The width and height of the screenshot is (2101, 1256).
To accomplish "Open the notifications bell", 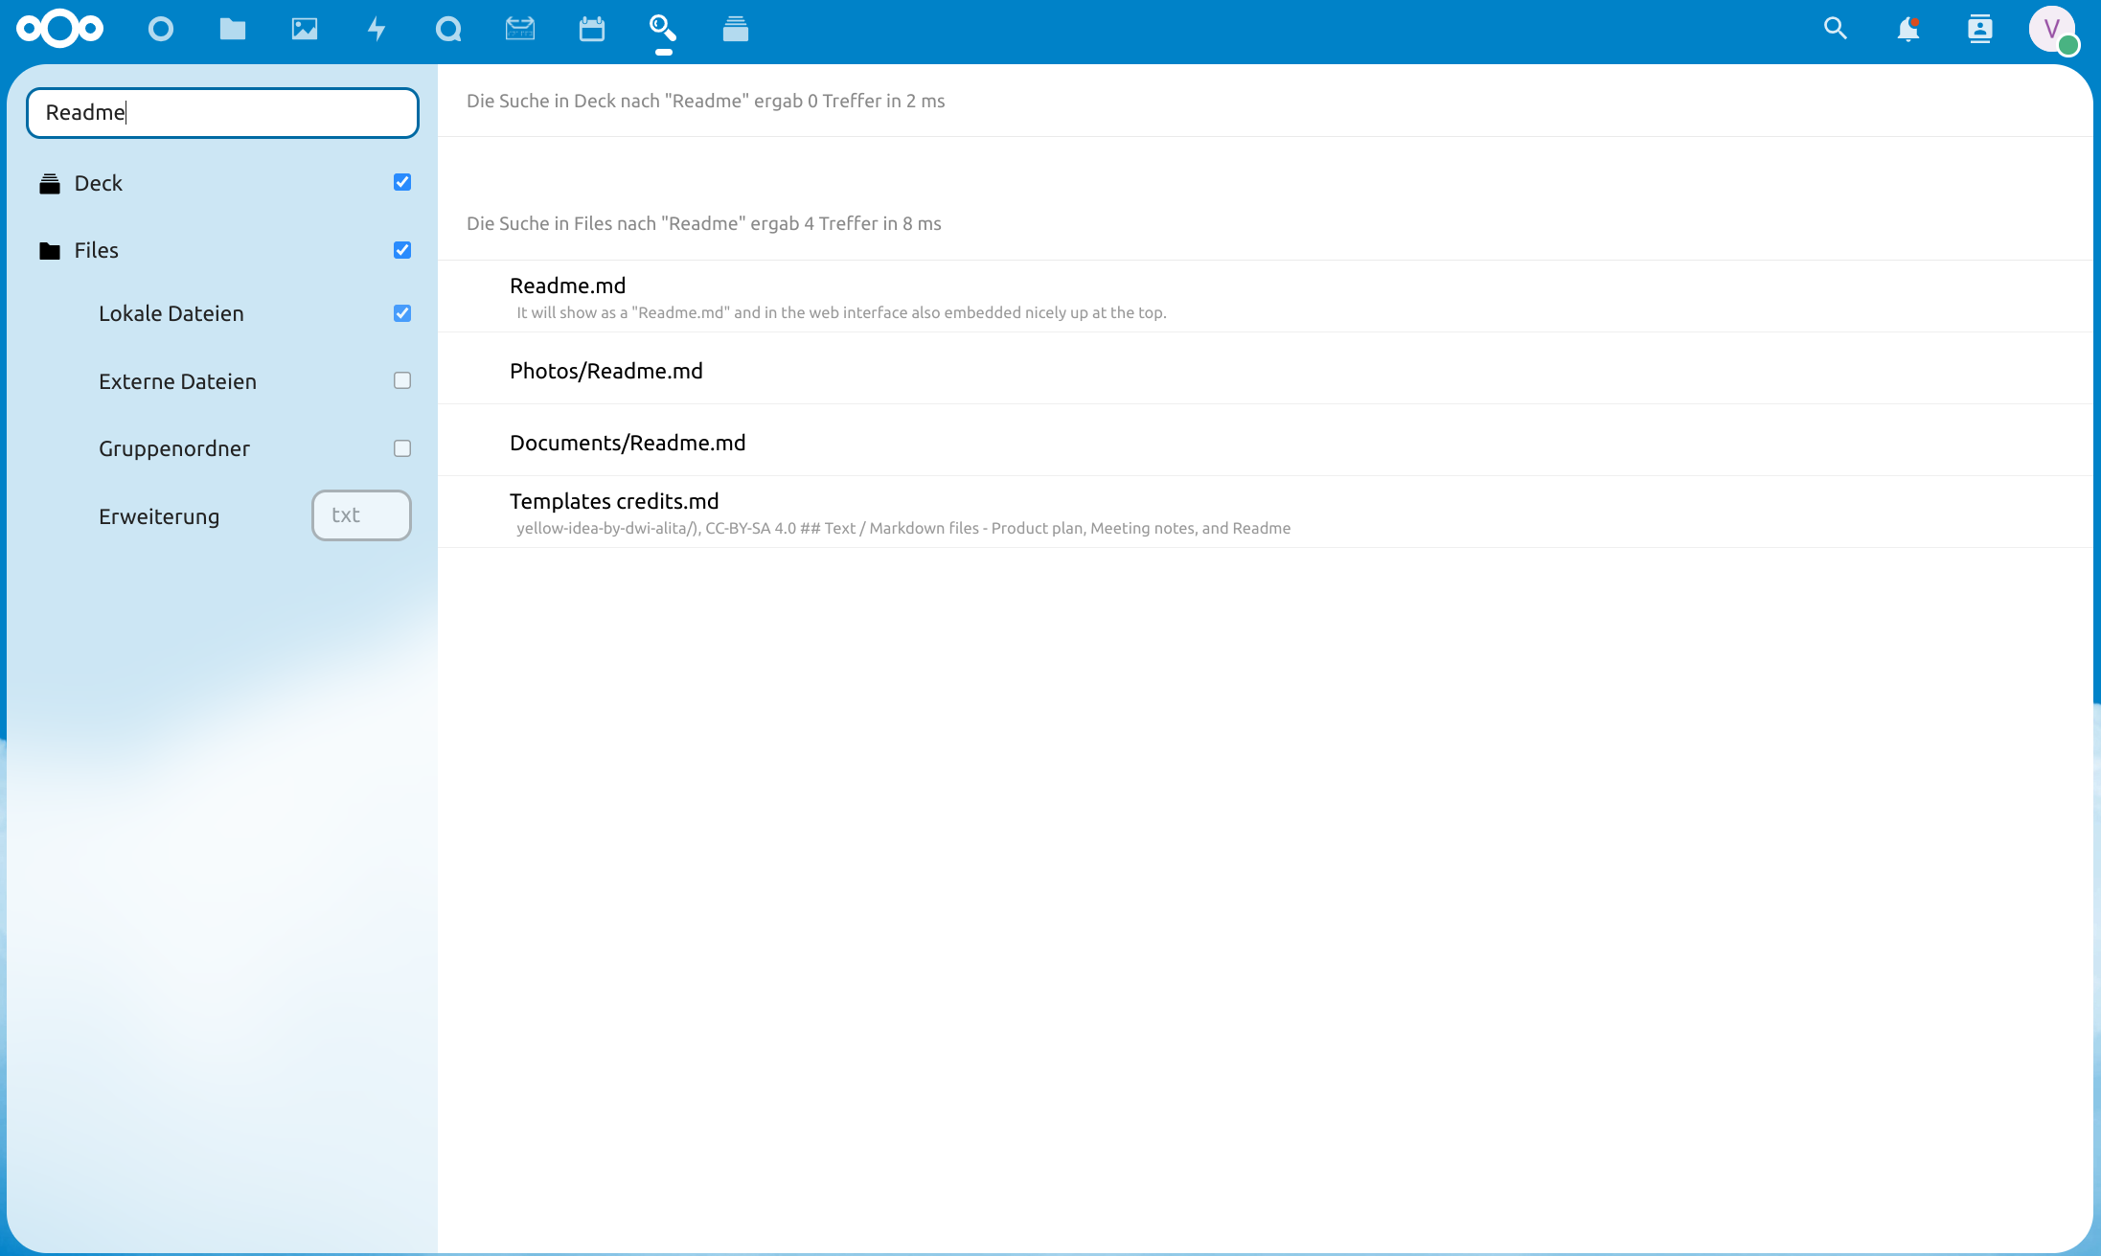I will 1909,30.
